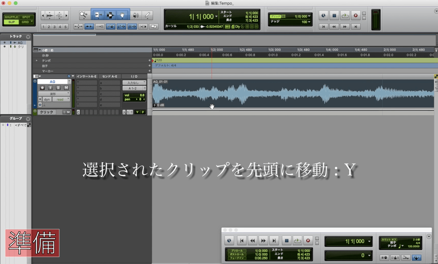Click Play in floating Transport window
Image resolution: width=438 pixels, height=264 pixels.
coord(298,240)
